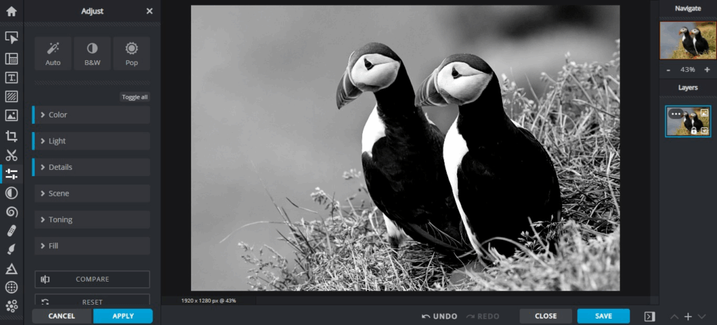Click Toggle all sections

[134, 97]
